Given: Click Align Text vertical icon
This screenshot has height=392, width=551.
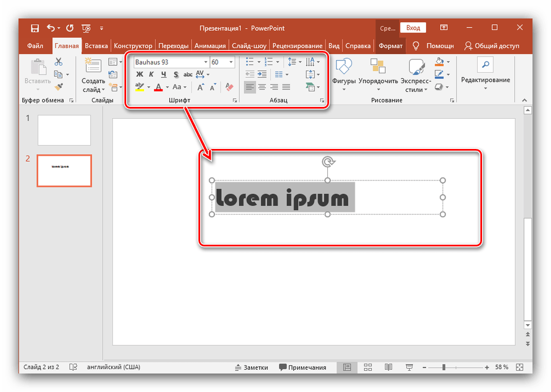Looking at the screenshot, I should (x=310, y=74).
